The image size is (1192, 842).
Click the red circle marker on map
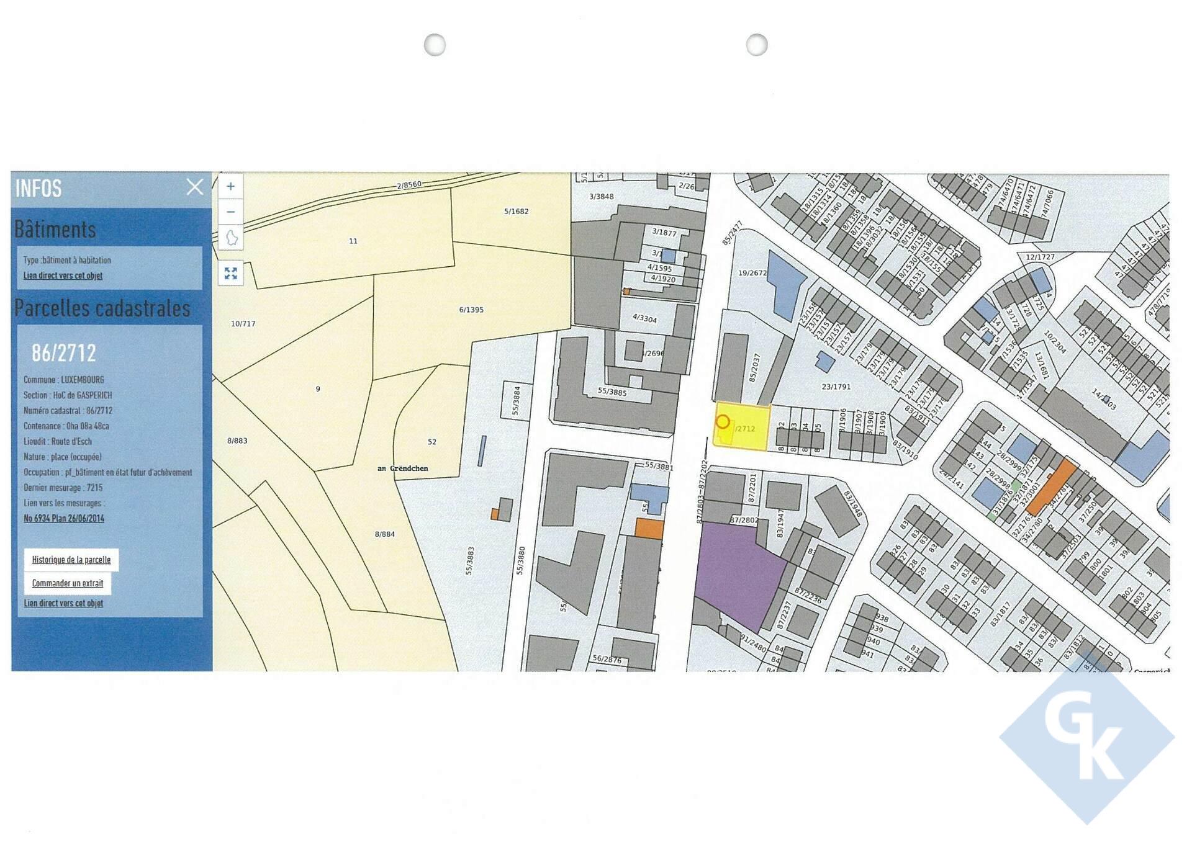[722, 422]
